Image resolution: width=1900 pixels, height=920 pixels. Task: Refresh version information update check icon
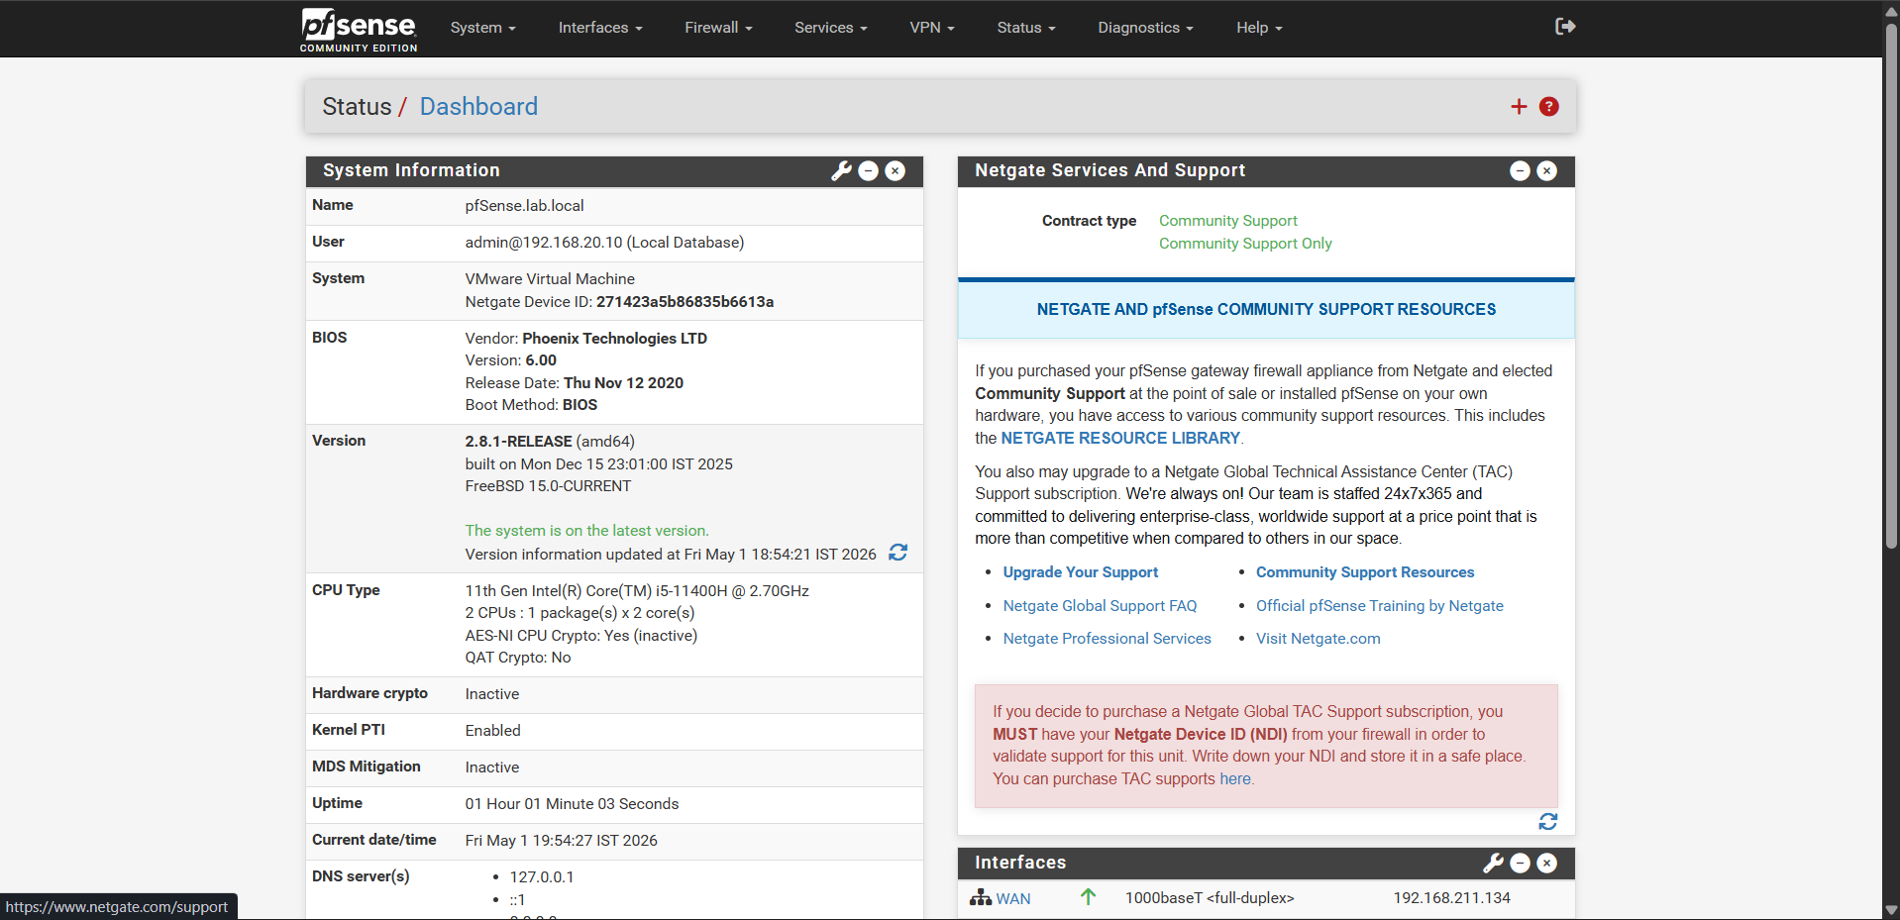[x=898, y=553]
